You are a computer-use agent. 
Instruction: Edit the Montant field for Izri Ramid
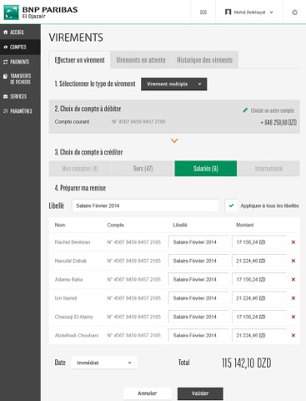[x=259, y=298]
